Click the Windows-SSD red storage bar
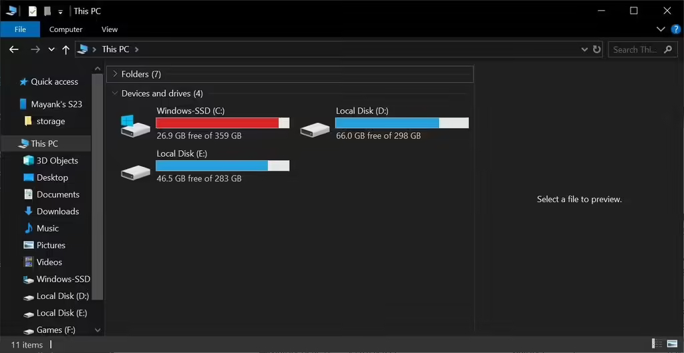684x353 pixels. click(x=217, y=123)
